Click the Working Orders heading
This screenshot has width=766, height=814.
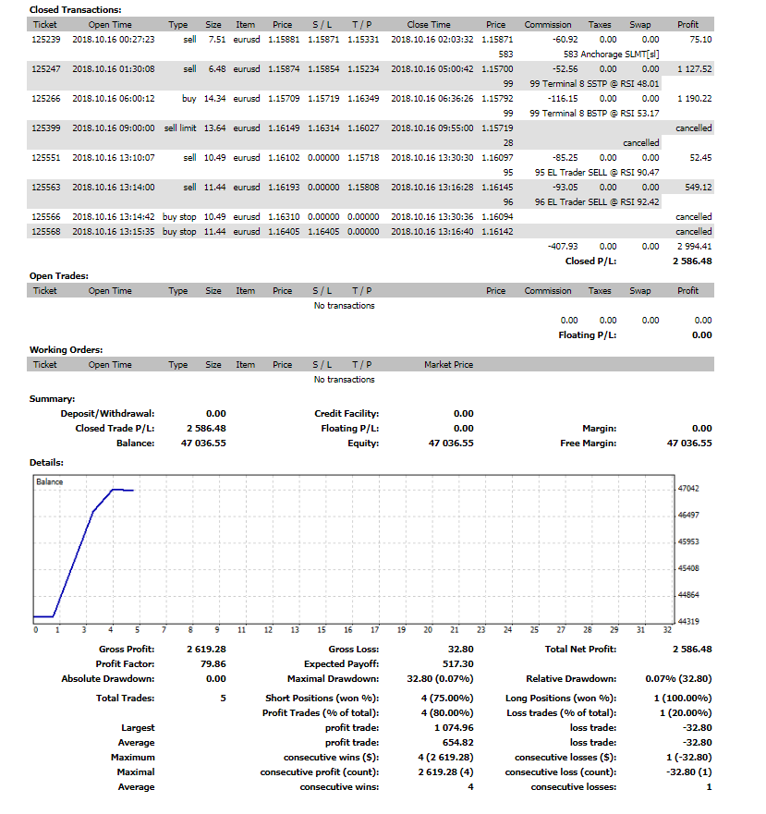67,349
